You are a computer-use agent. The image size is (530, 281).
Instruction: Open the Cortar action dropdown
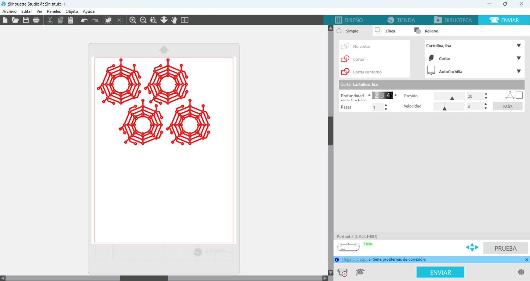point(518,58)
